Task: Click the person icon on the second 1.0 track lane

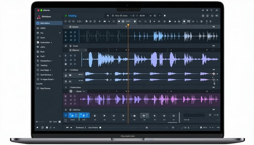Action: coord(70,82)
